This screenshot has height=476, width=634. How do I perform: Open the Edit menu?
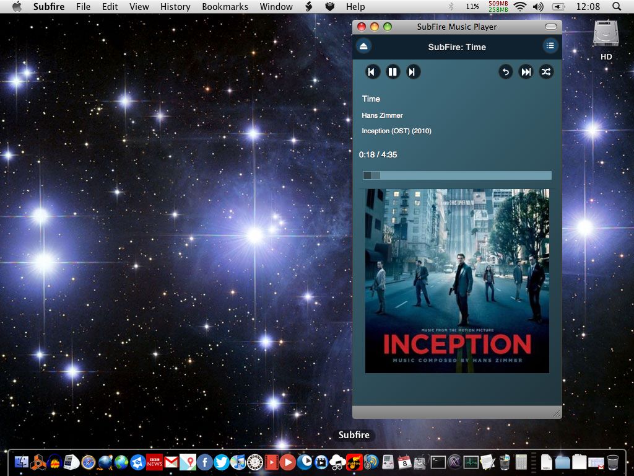pos(110,6)
